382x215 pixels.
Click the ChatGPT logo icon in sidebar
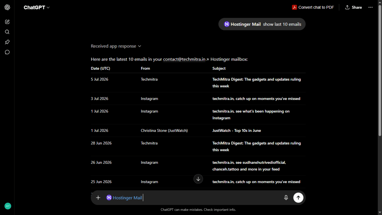click(x=7, y=7)
